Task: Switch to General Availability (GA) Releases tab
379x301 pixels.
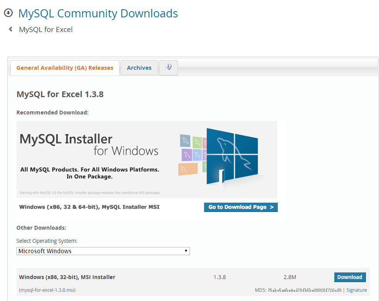Action: coord(65,68)
